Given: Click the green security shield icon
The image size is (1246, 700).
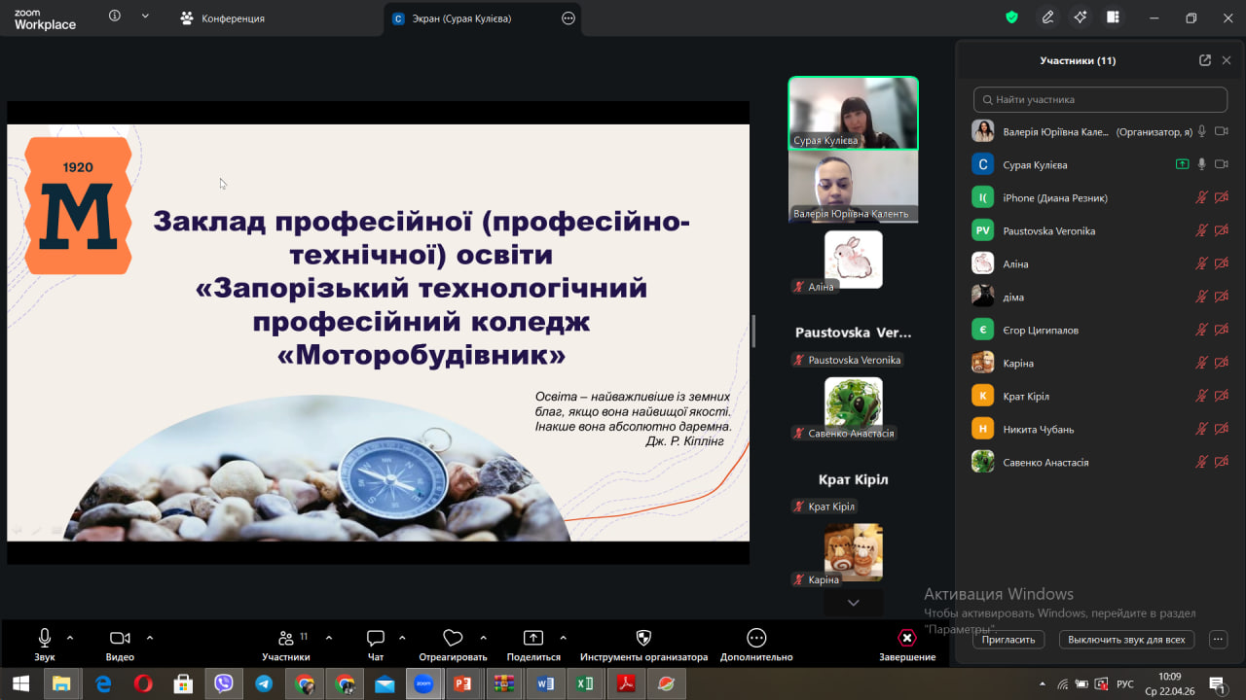Looking at the screenshot, I should (1012, 17).
